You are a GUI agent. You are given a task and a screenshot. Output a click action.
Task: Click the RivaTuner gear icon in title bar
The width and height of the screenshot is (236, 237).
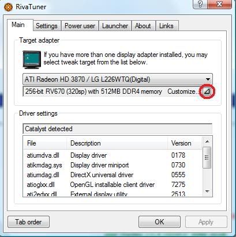click(x=8, y=7)
